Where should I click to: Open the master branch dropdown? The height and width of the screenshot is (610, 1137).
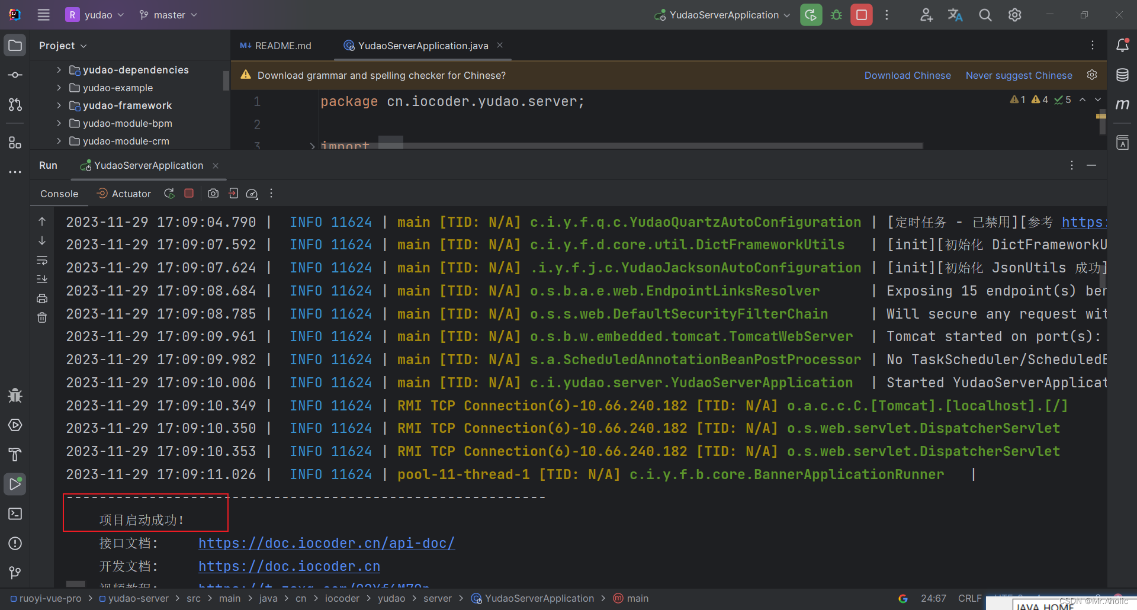coord(168,15)
